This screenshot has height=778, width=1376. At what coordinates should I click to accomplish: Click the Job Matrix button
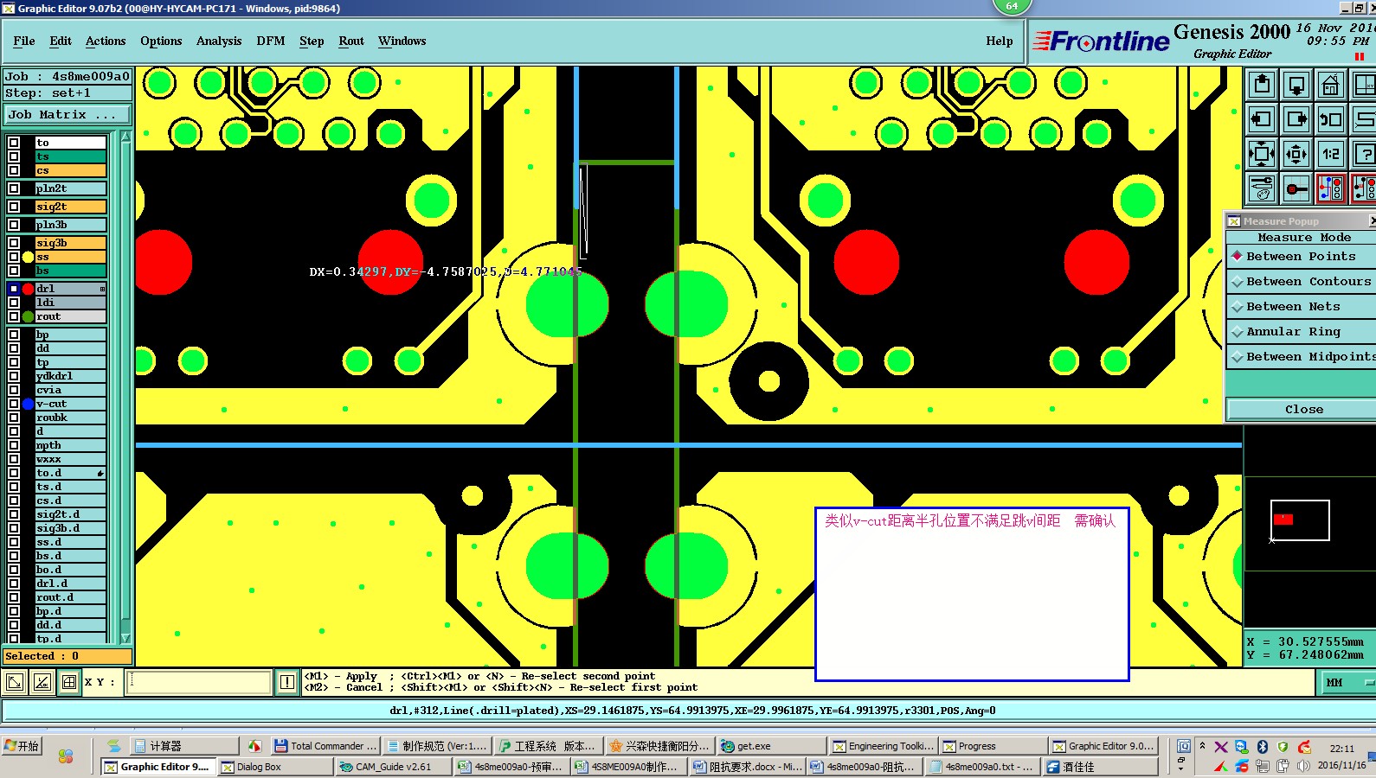tap(68, 115)
